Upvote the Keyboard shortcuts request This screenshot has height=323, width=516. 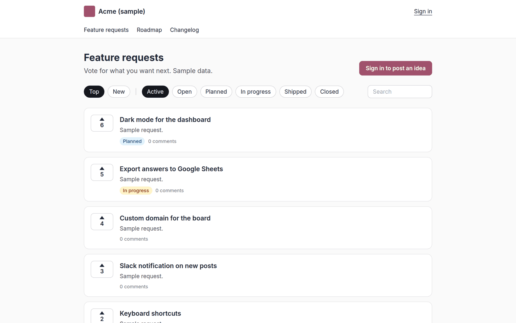(x=102, y=316)
